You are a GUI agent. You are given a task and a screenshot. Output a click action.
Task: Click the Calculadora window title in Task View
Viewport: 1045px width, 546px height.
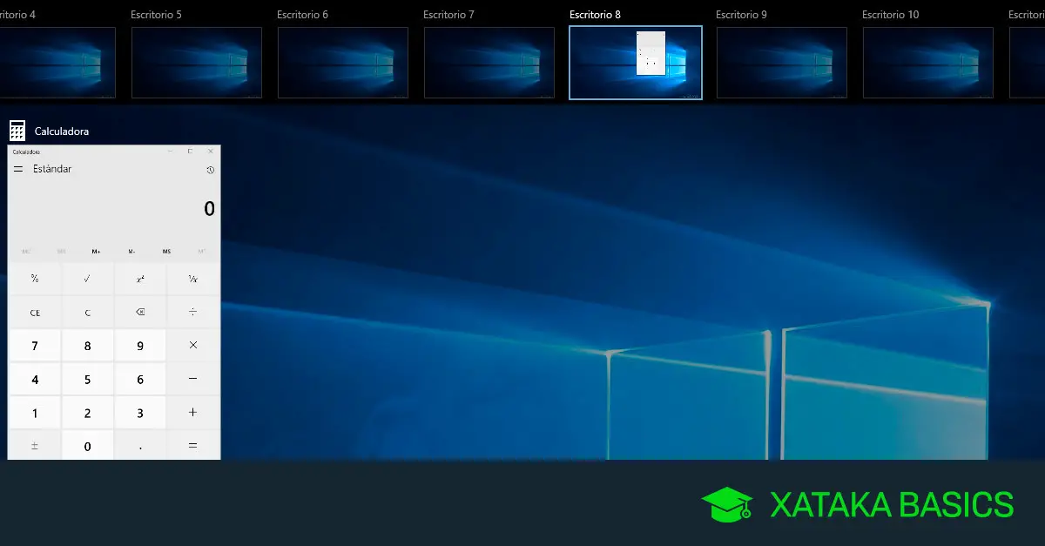[62, 131]
